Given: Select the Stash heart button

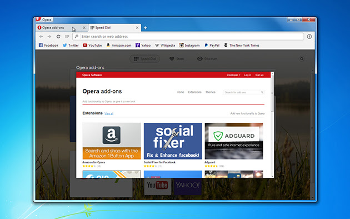Looking at the screenshot, I should [177, 59].
